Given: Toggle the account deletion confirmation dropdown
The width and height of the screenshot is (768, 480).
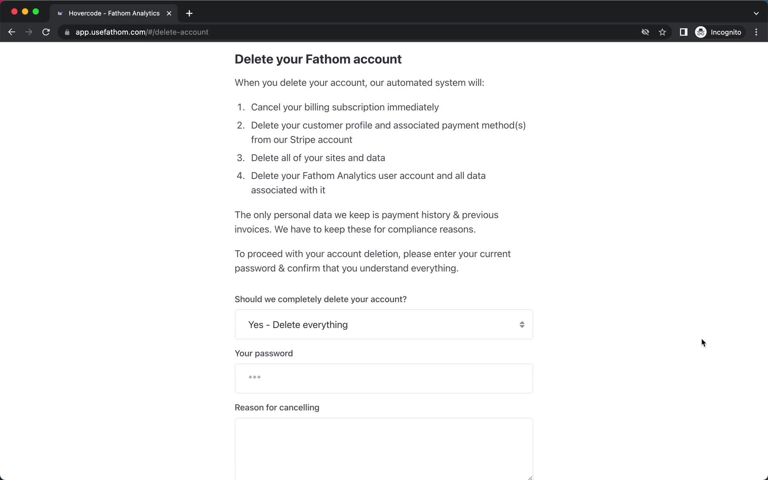Looking at the screenshot, I should [x=384, y=325].
